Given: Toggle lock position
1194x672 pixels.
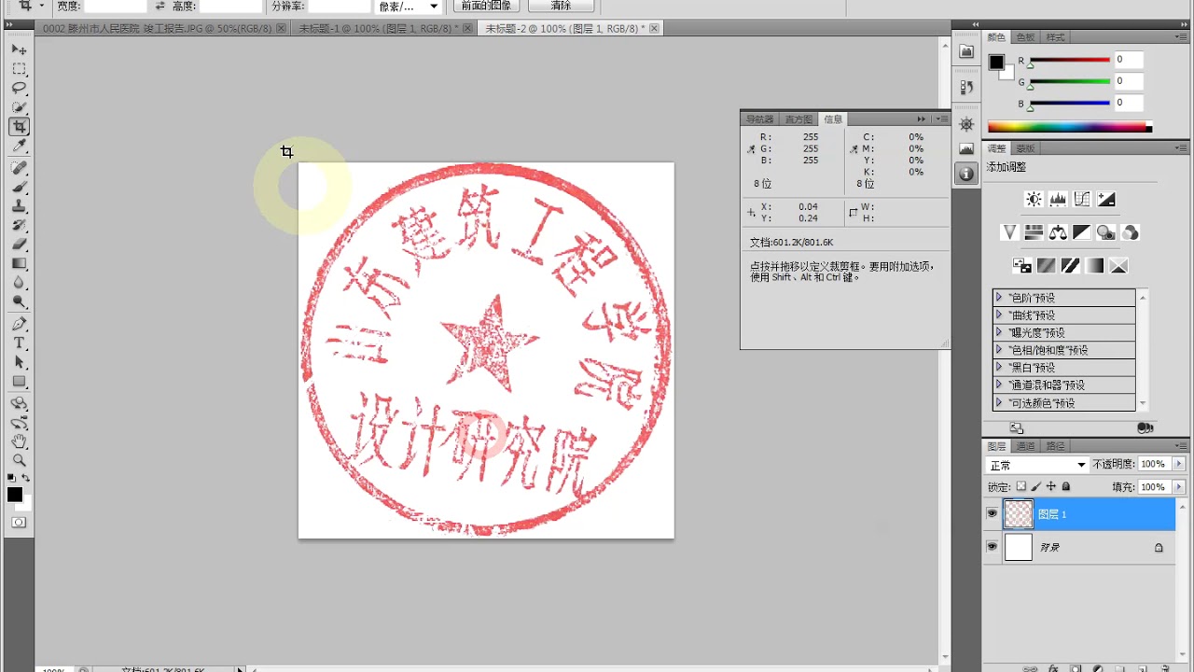Looking at the screenshot, I should [1051, 486].
